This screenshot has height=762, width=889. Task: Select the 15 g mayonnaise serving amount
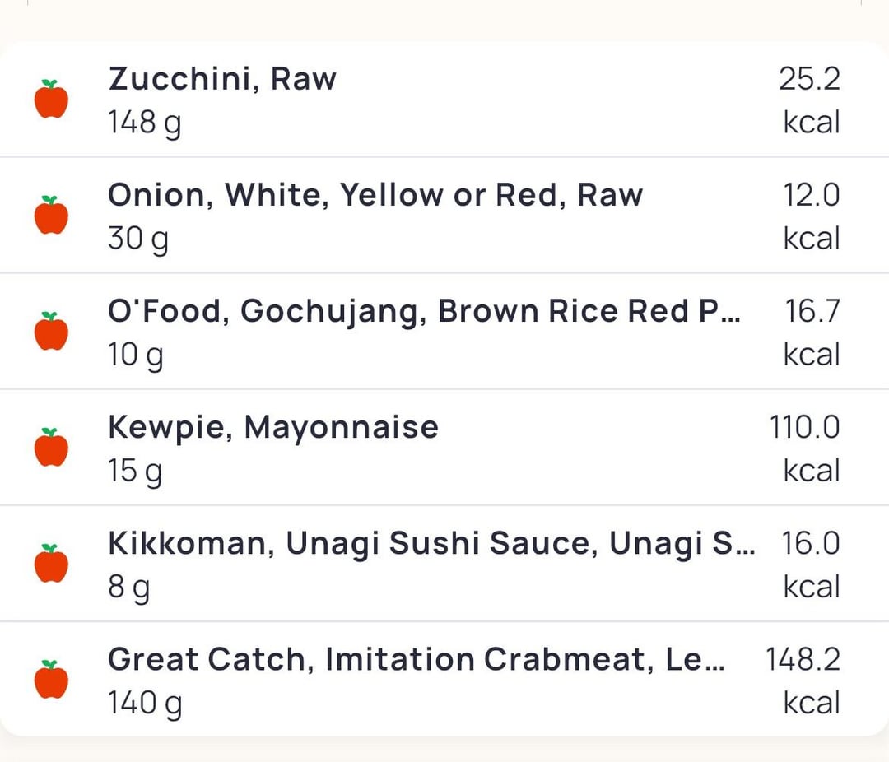click(135, 472)
